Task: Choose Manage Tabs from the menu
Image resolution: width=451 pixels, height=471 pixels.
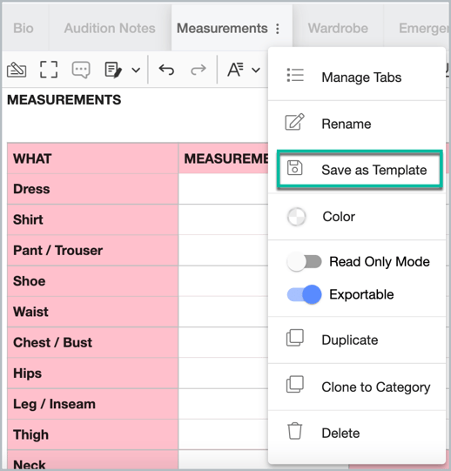Action: (x=357, y=77)
